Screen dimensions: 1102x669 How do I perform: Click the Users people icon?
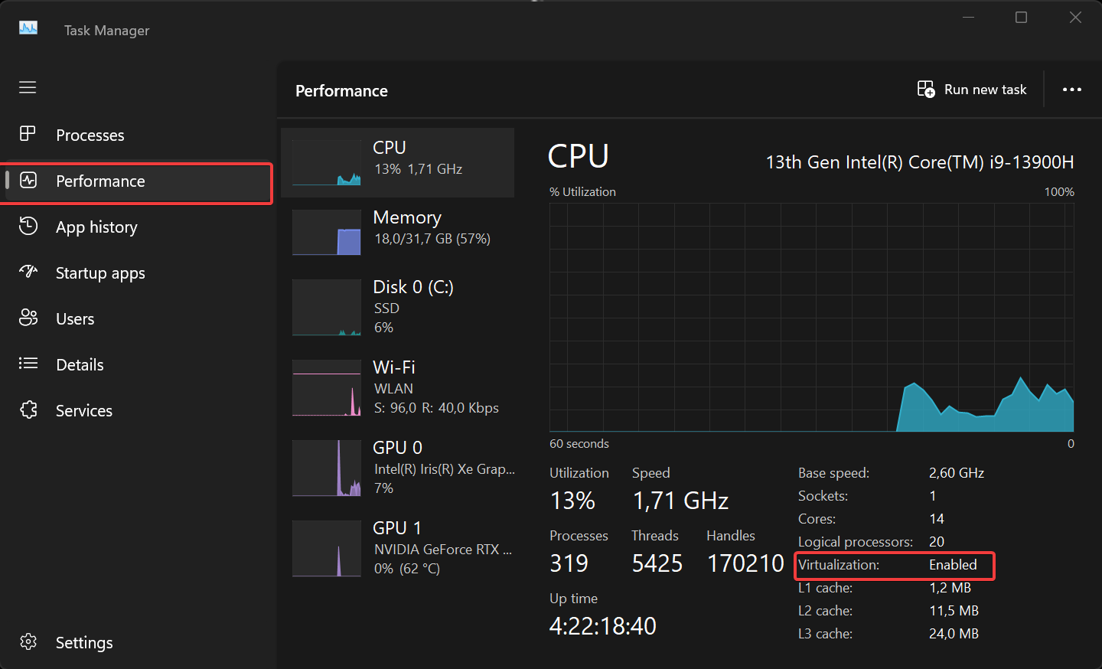[28, 318]
